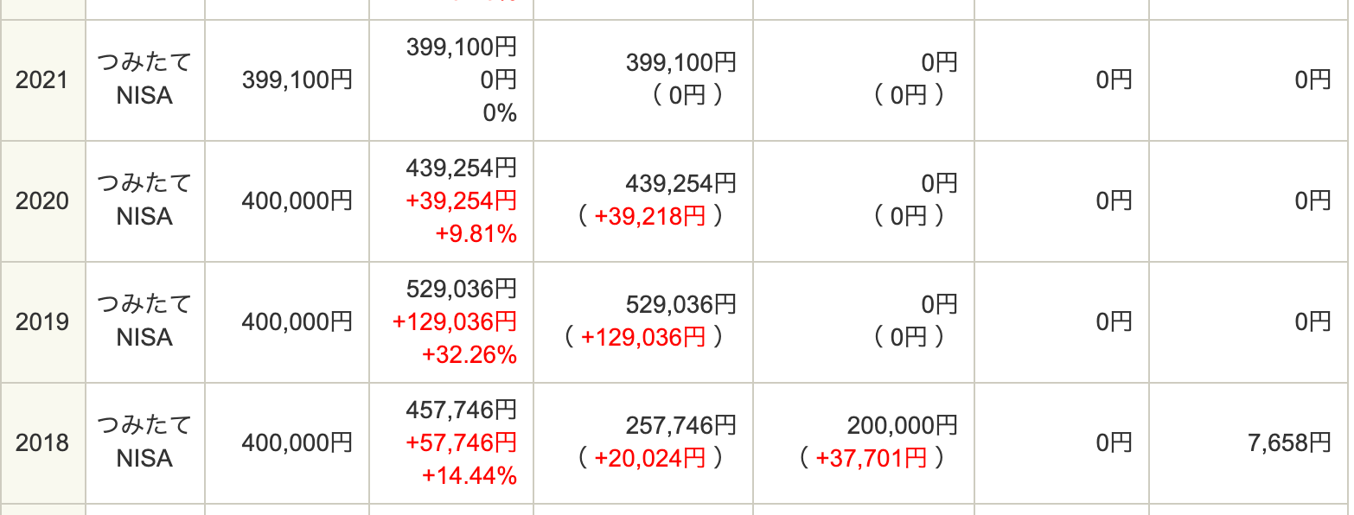This screenshot has height=515, width=1354.
Task: Click the 2021 year cell
Action: 42,80
